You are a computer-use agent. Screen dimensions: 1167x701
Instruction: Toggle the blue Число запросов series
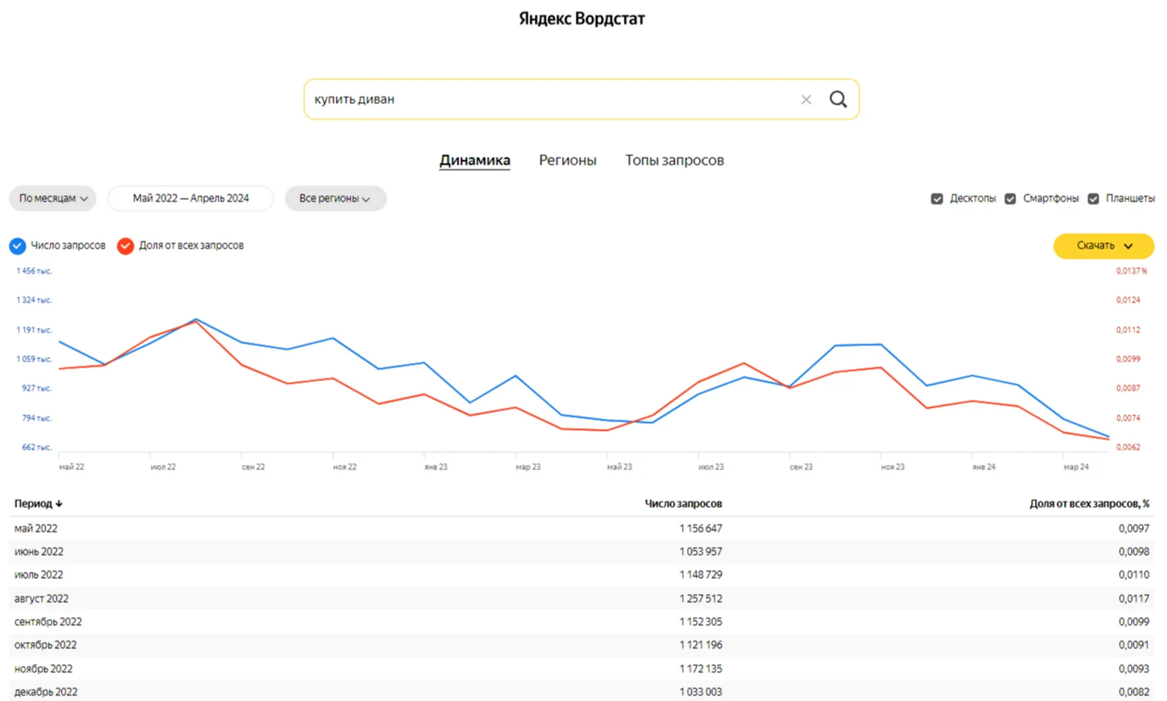17,246
